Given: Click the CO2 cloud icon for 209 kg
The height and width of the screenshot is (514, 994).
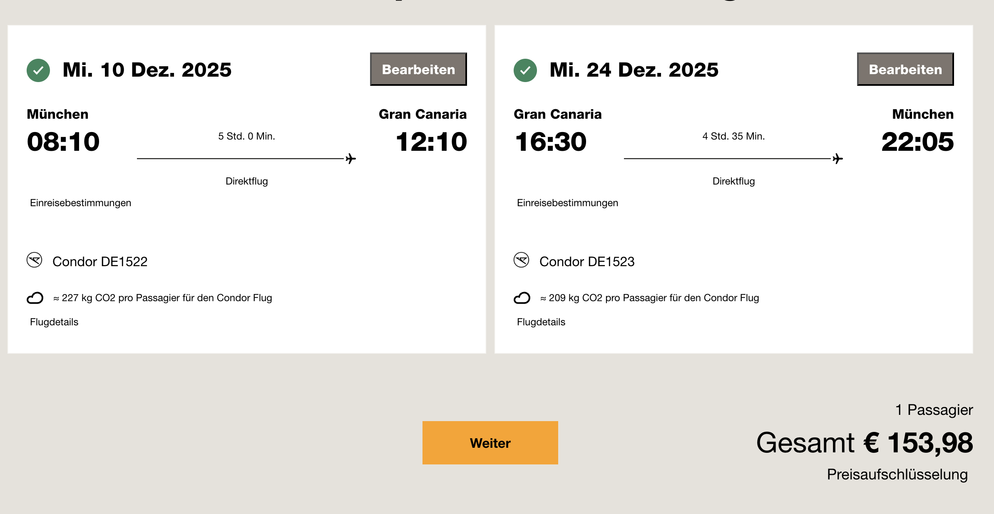Looking at the screenshot, I should (522, 298).
